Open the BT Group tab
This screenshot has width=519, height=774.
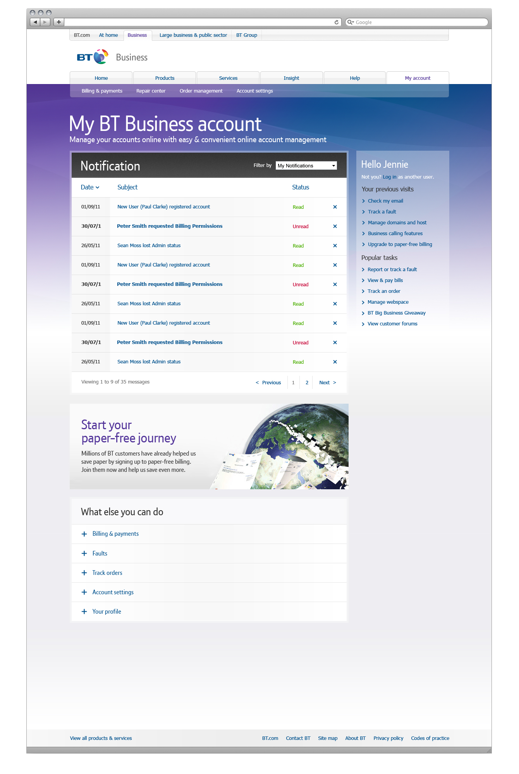pos(247,35)
